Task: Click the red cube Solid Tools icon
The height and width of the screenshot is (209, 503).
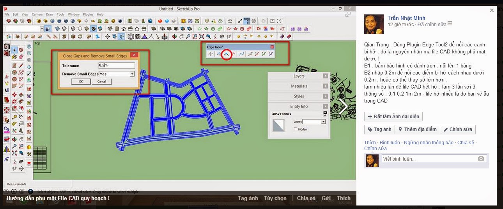Action: [x=160, y=21]
